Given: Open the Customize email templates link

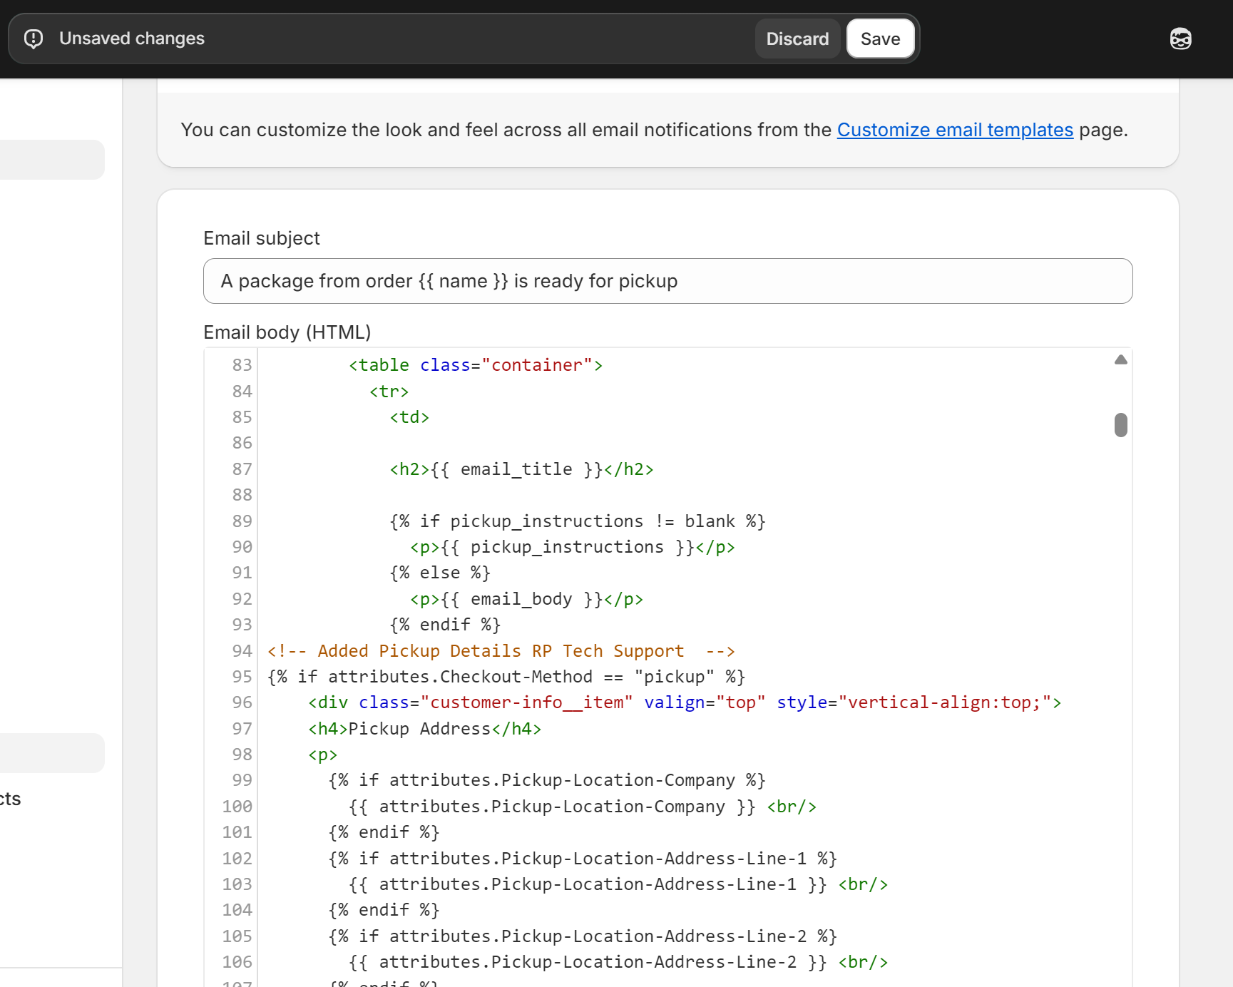Looking at the screenshot, I should [954, 130].
